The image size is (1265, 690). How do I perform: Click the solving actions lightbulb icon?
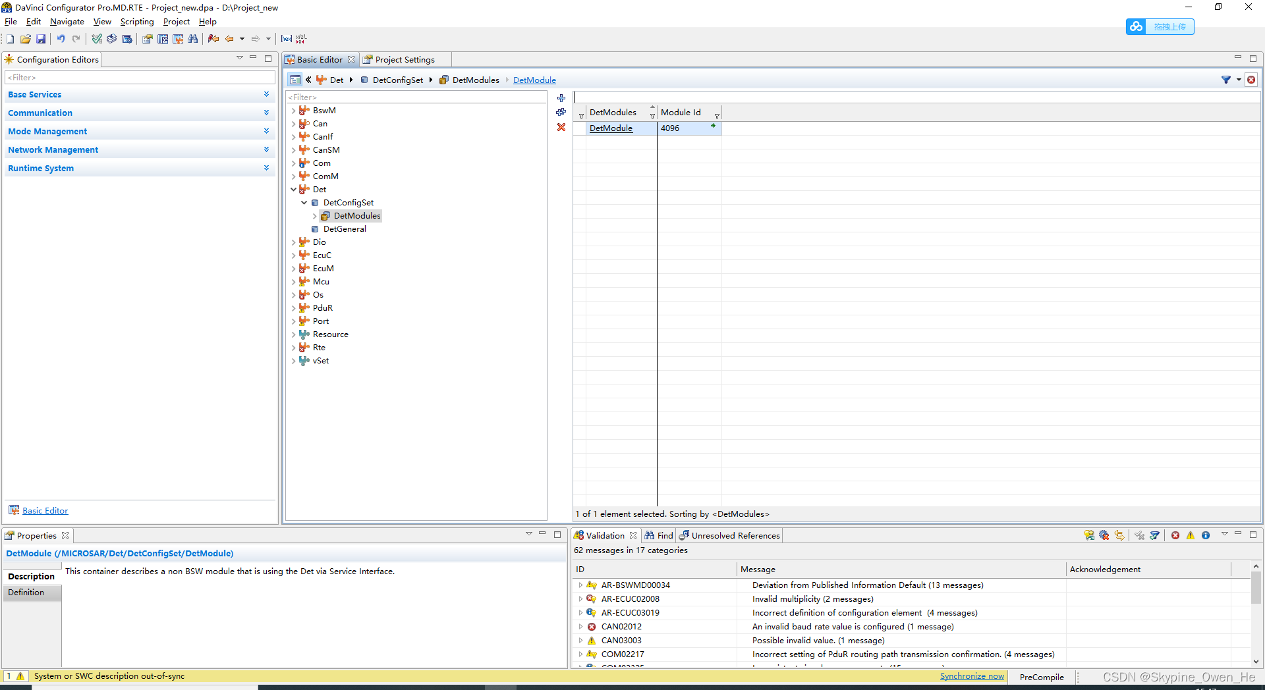coord(1089,535)
